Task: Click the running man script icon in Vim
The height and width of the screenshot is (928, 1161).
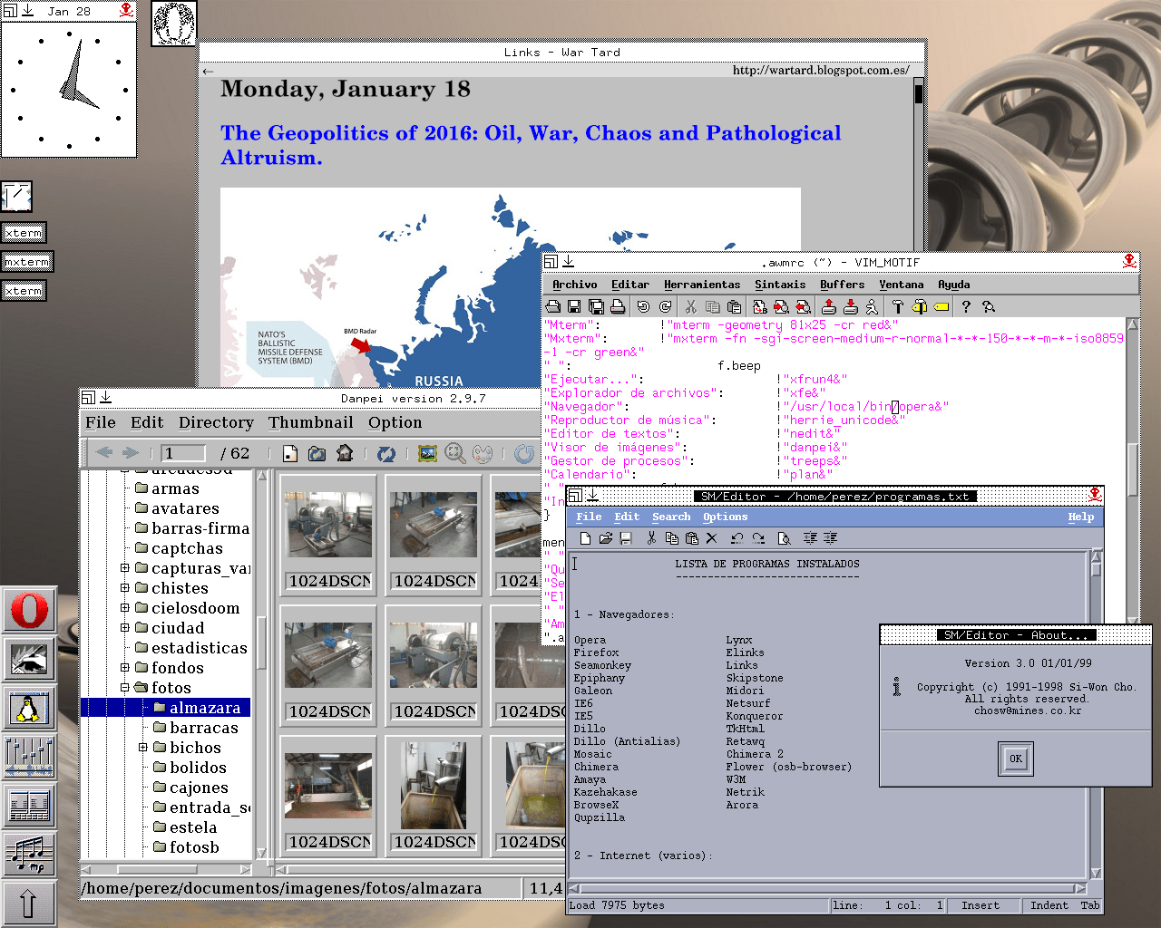Action: click(872, 307)
